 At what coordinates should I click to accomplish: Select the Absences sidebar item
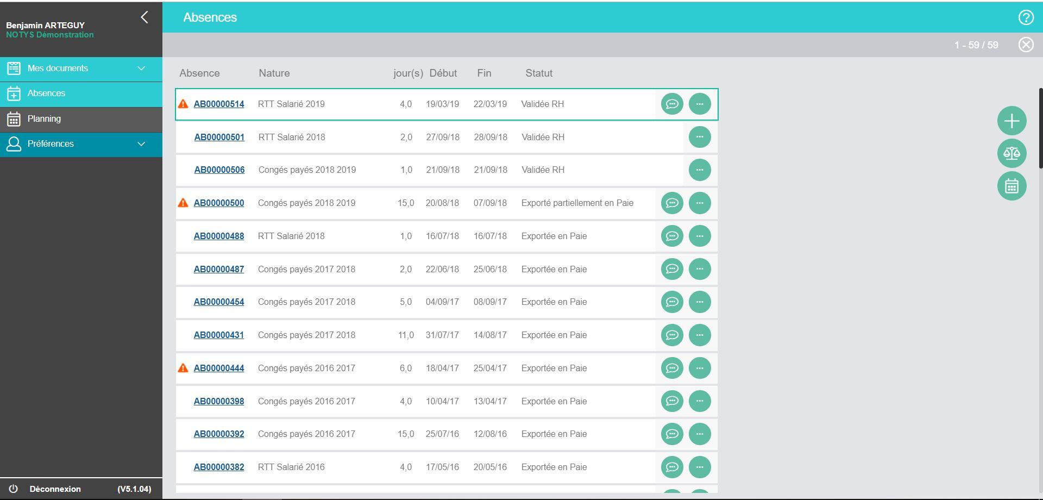pyautogui.click(x=46, y=93)
